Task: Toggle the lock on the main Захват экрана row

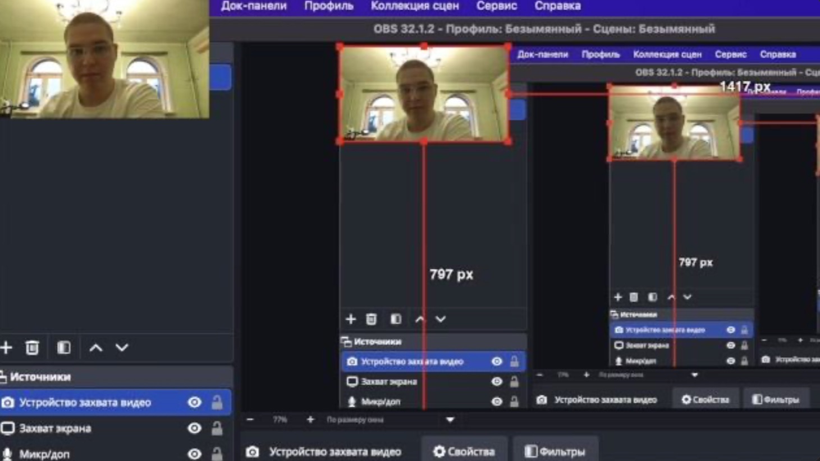Action: pos(217,428)
